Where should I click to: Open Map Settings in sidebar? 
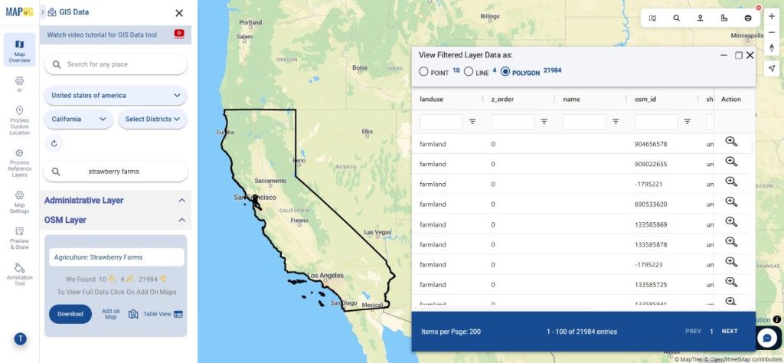(19, 201)
